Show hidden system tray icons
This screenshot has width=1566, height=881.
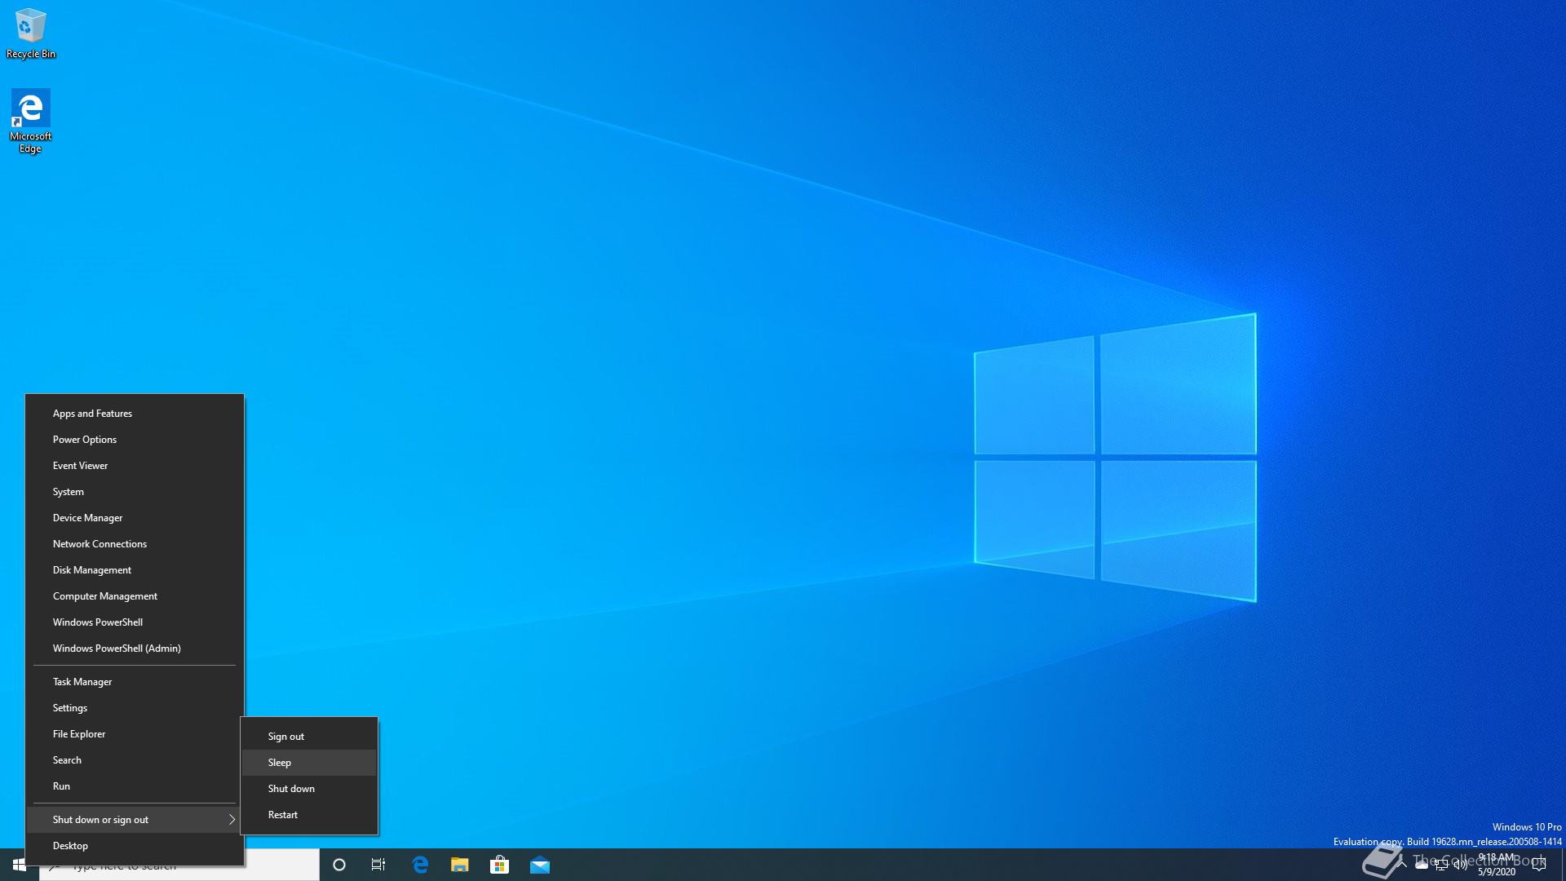click(1402, 865)
